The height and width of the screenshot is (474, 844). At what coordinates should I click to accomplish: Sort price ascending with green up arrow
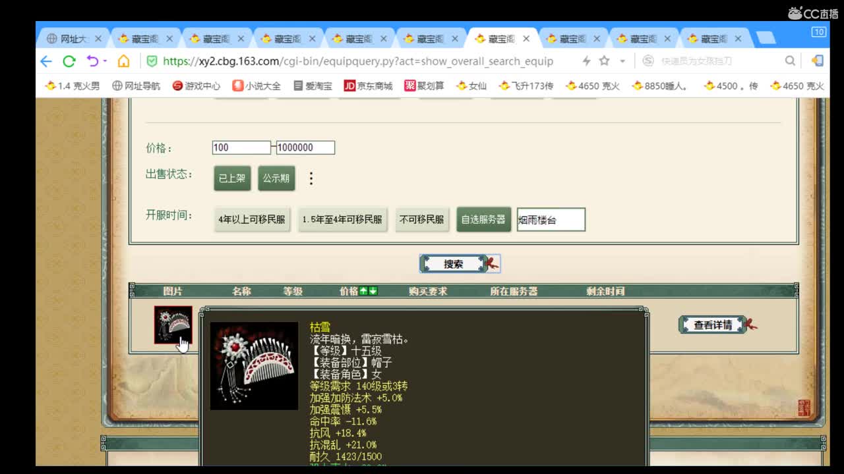point(363,291)
